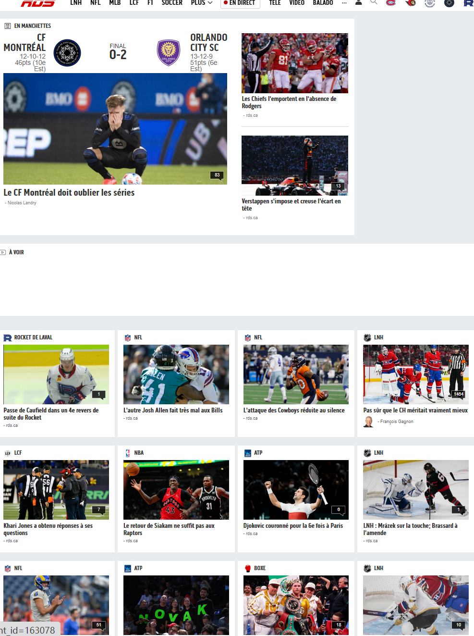The width and height of the screenshot is (474, 636).
Task: Open the BALADO navigation menu item
Action: 323,2
